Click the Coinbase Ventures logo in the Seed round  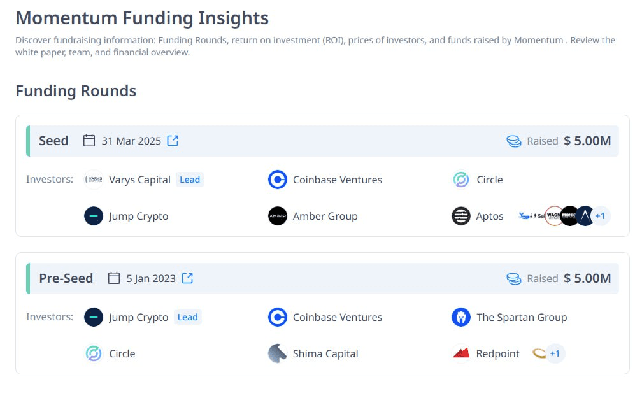click(x=278, y=180)
